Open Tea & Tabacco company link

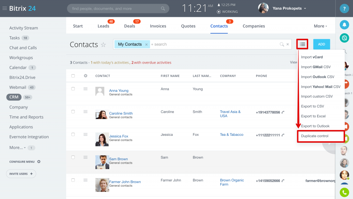(231, 134)
